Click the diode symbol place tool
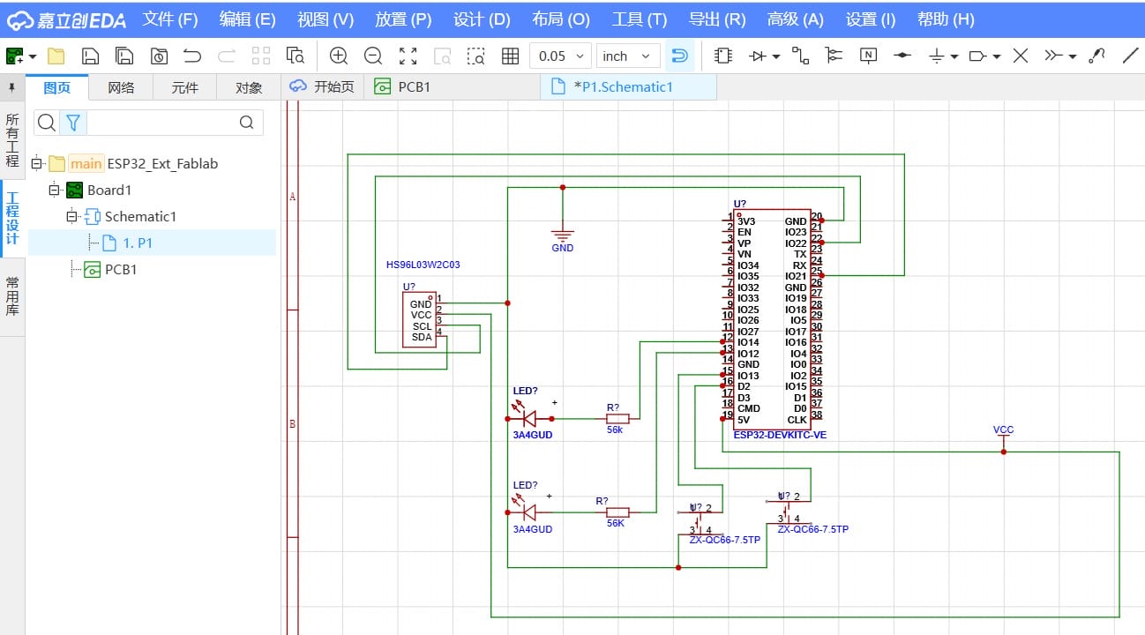Screen dimensions: 1145x635 pos(757,56)
